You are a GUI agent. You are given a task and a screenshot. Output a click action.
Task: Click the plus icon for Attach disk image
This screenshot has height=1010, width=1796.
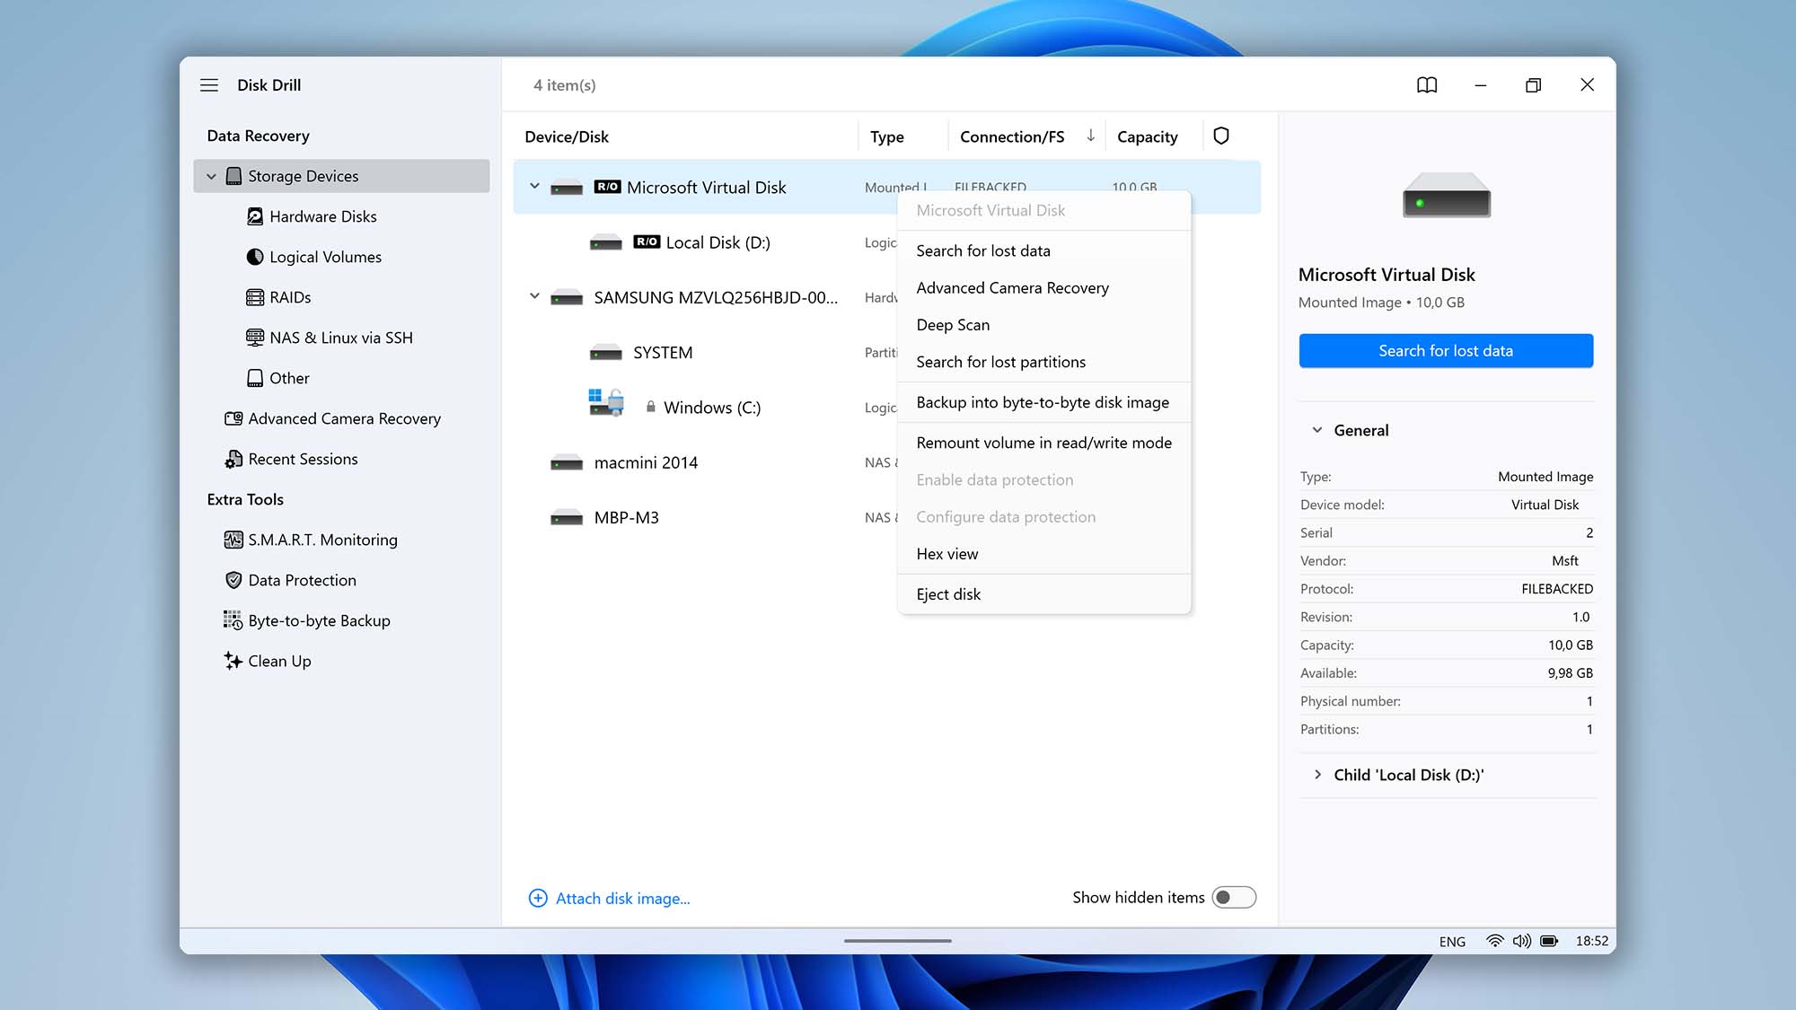pyautogui.click(x=538, y=898)
